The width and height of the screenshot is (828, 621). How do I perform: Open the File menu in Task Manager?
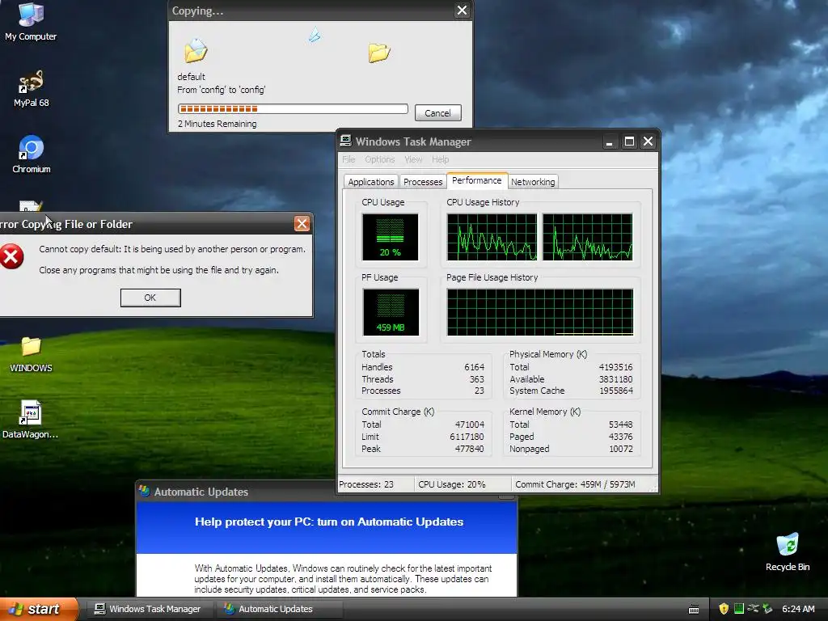[x=349, y=159]
